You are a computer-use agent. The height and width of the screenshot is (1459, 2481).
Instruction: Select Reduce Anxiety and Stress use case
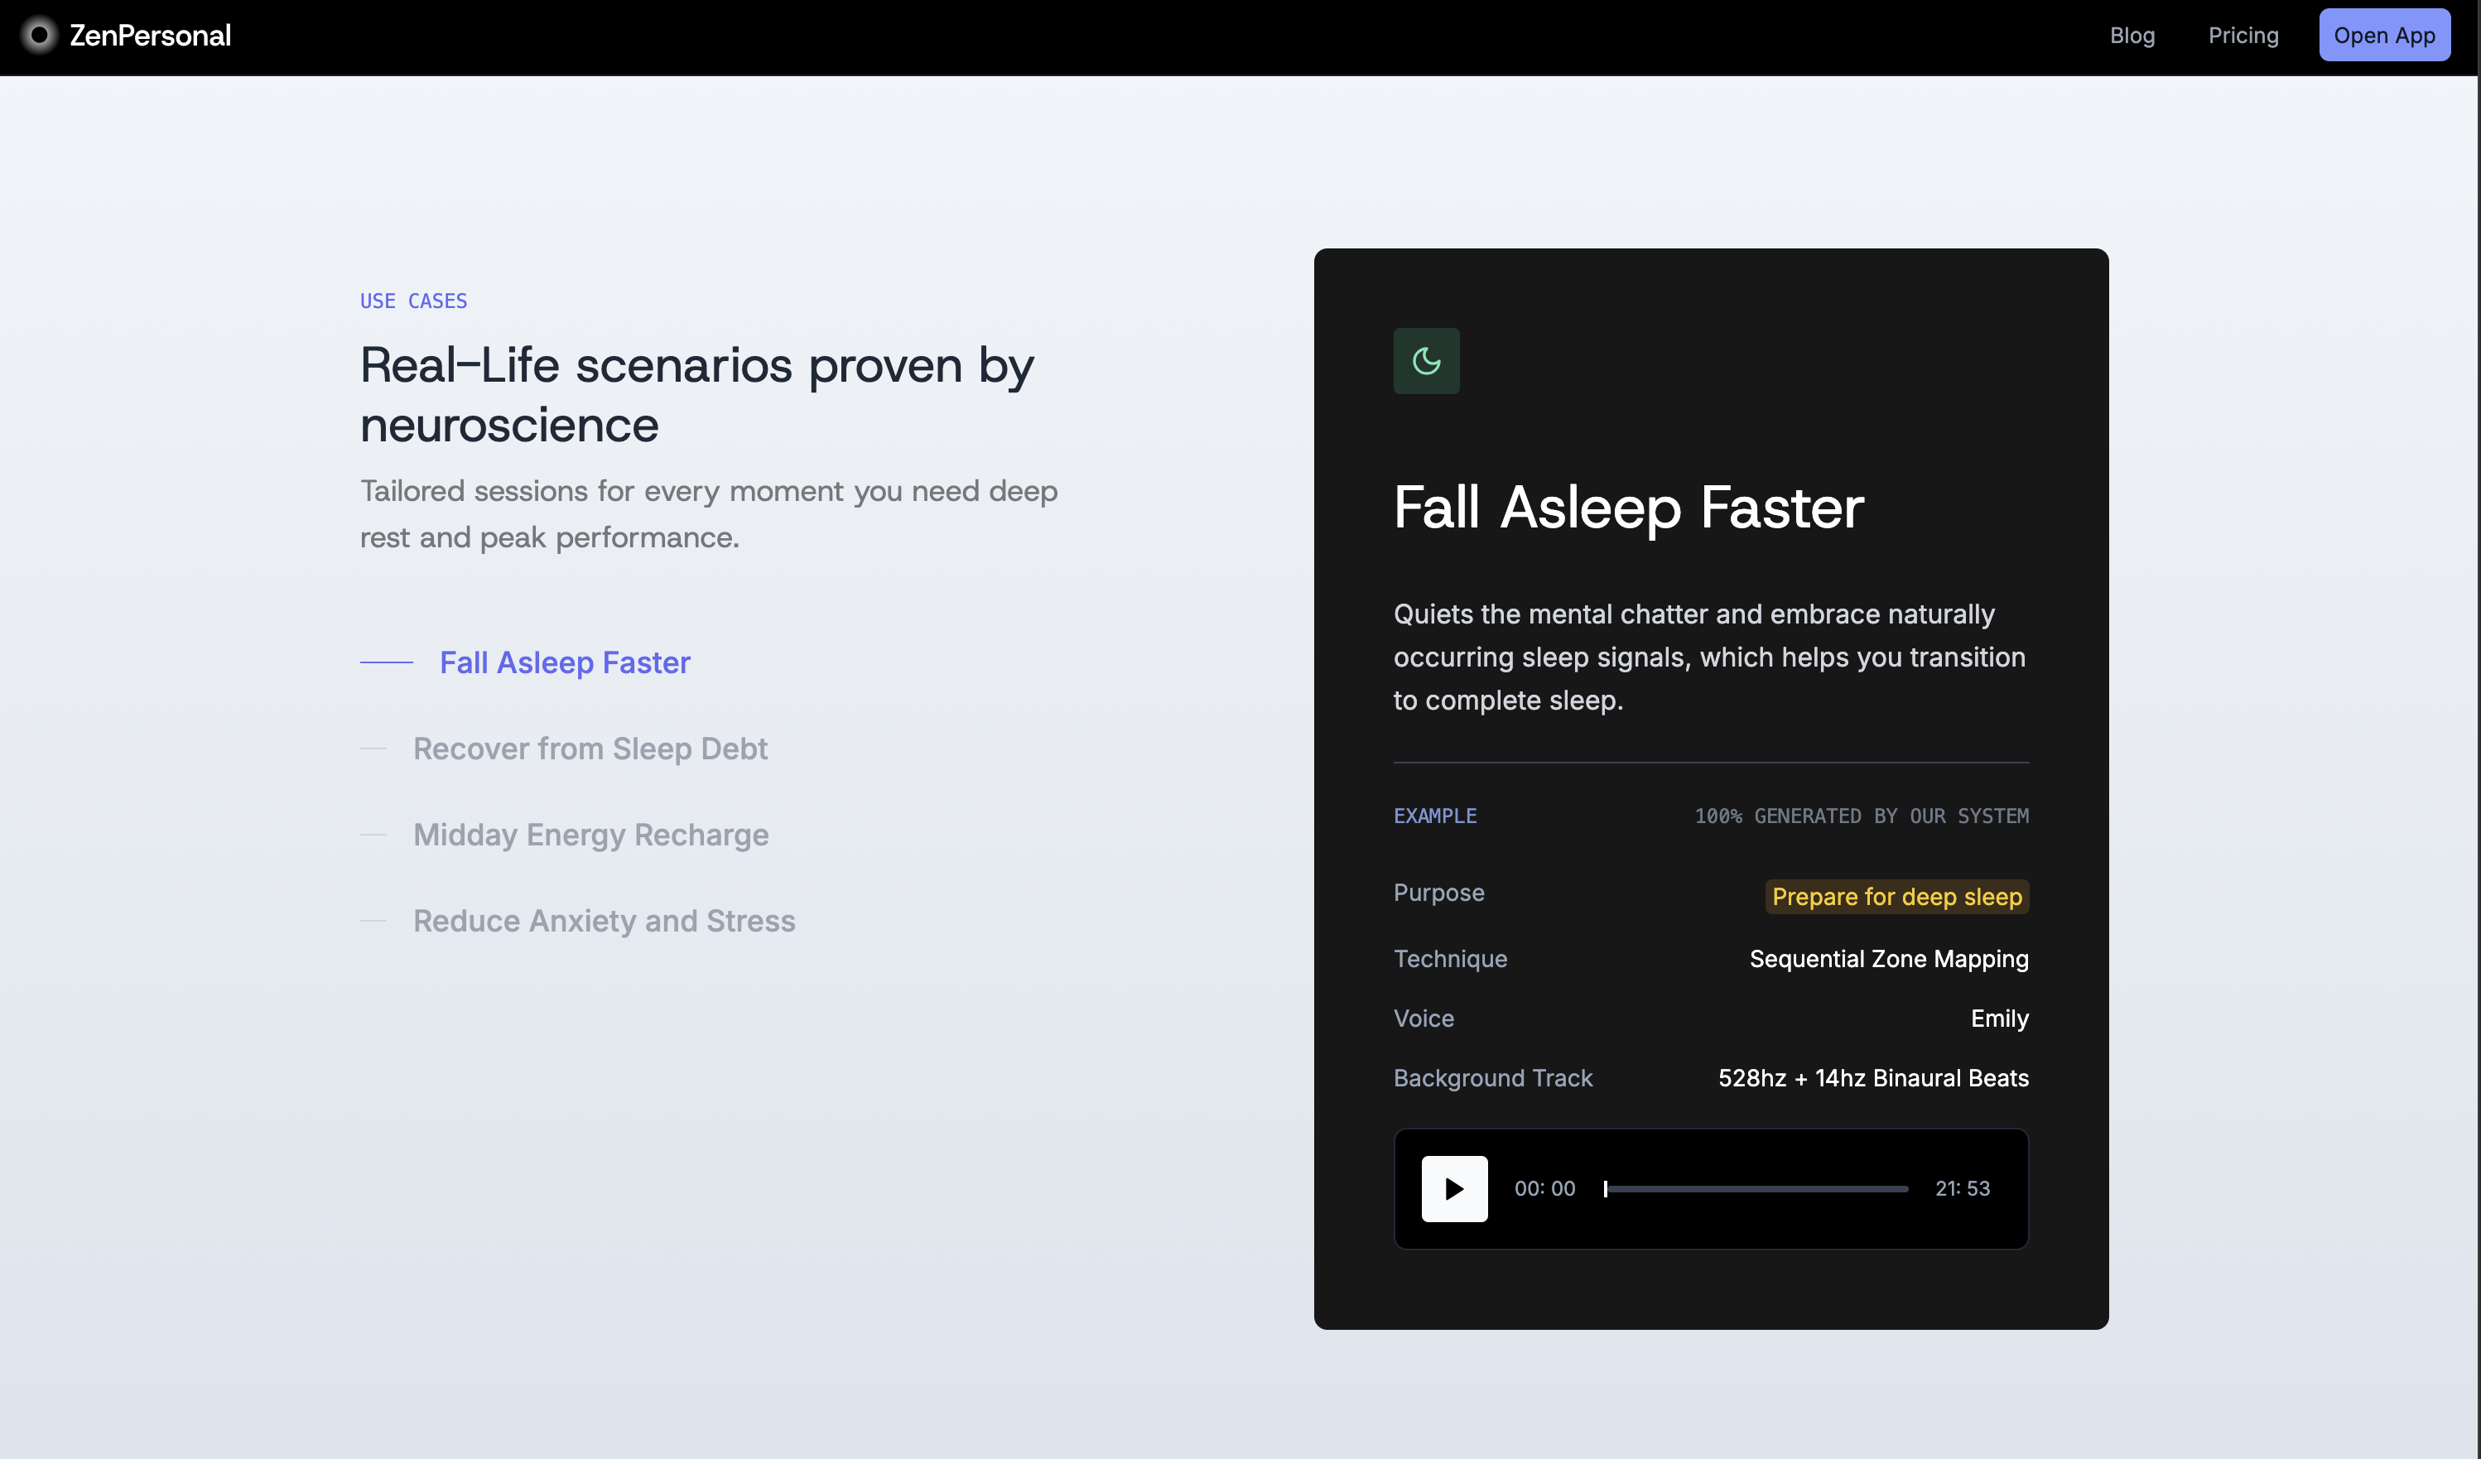coord(604,921)
